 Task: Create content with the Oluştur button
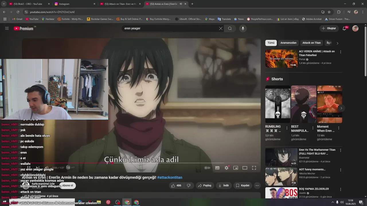click(x=329, y=28)
